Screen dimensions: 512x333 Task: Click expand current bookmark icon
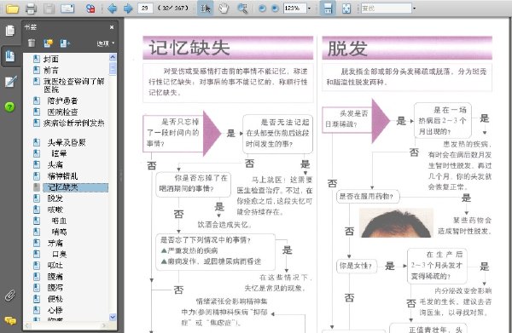tap(65, 43)
